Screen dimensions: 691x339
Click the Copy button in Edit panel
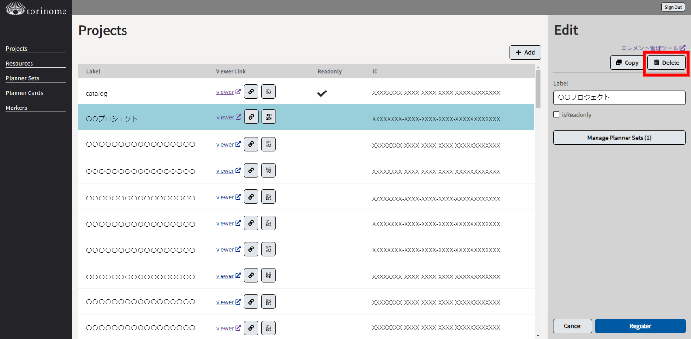(x=627, y=62)
